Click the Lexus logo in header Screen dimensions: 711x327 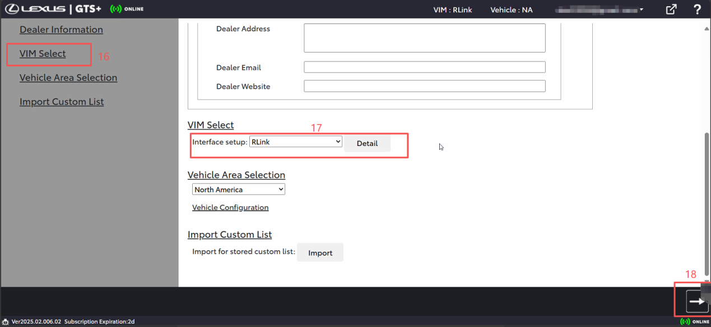(35, 9)
